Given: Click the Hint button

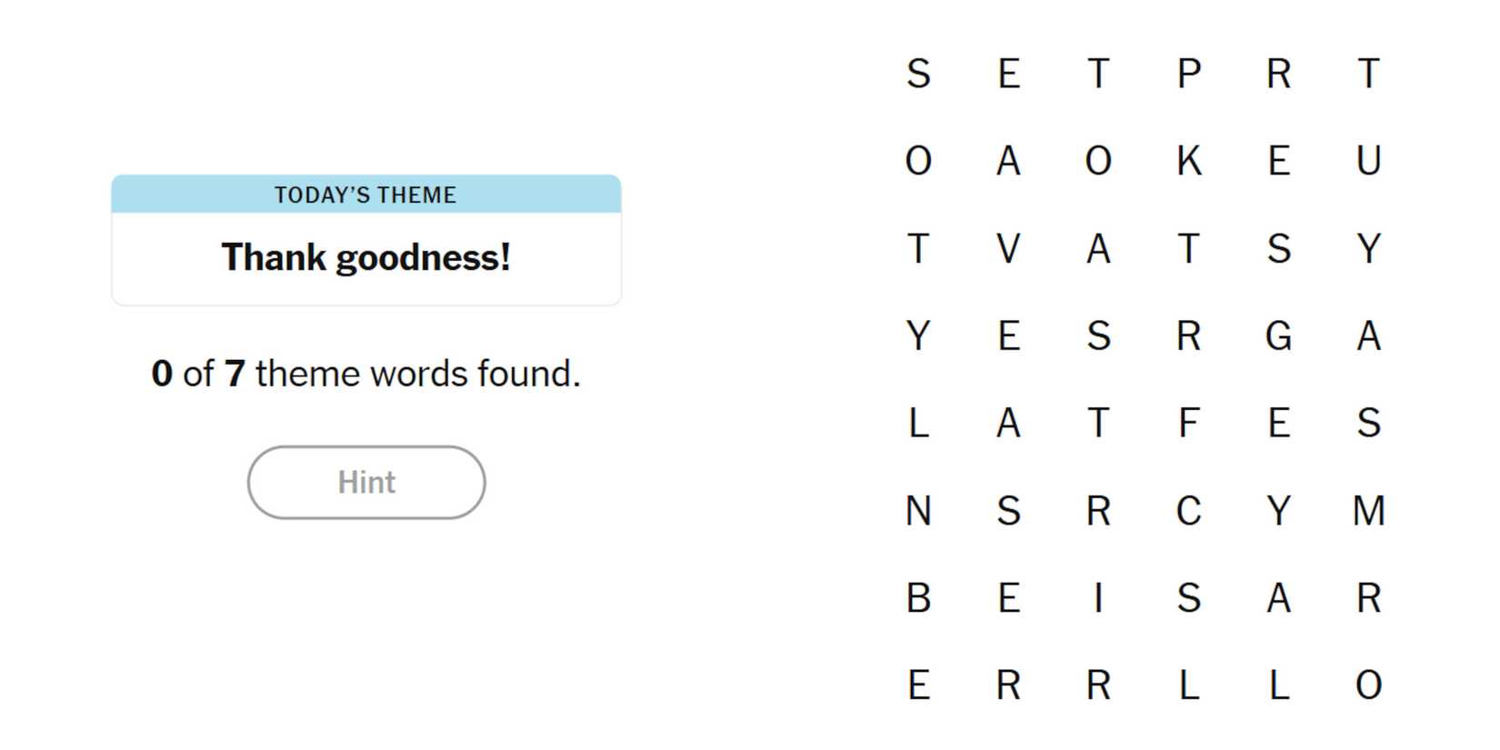Looking at the screenshot, I should pos(365,482).
